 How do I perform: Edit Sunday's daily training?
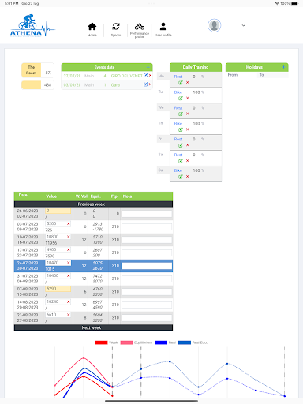tap(181, 177)
